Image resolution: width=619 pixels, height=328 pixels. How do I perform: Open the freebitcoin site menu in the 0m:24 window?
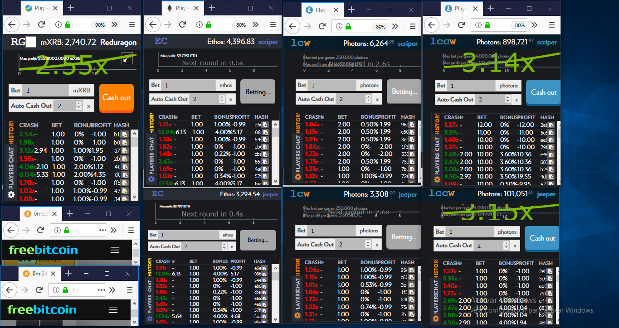(113, 310)
